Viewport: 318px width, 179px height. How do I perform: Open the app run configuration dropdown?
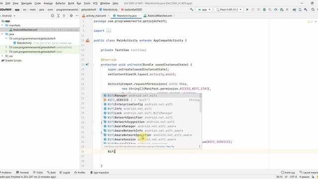pos(204,9)
